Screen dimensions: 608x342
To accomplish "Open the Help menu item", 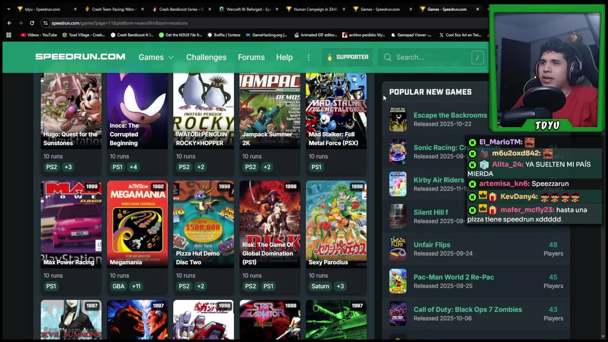I will (x=284, y=57).
